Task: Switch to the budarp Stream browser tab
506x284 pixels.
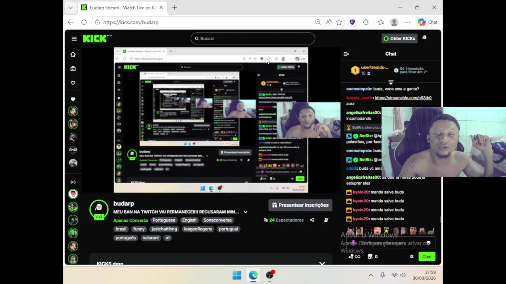Action: (x=123, y=7)
